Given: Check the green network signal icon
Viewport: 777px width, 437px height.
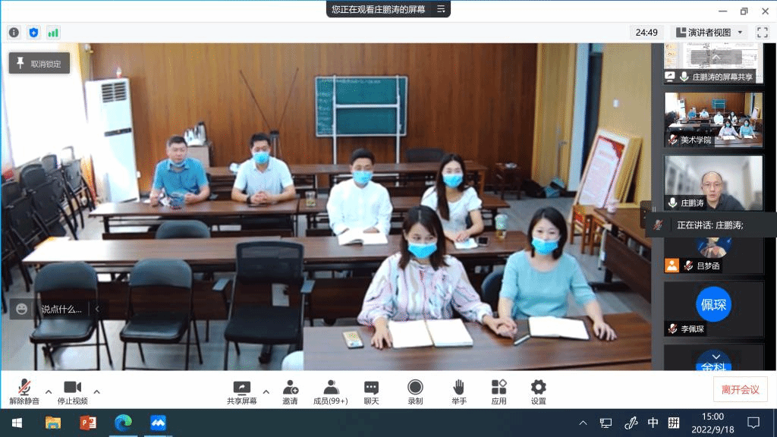Looking at the screenshot, I should (53, 33).
